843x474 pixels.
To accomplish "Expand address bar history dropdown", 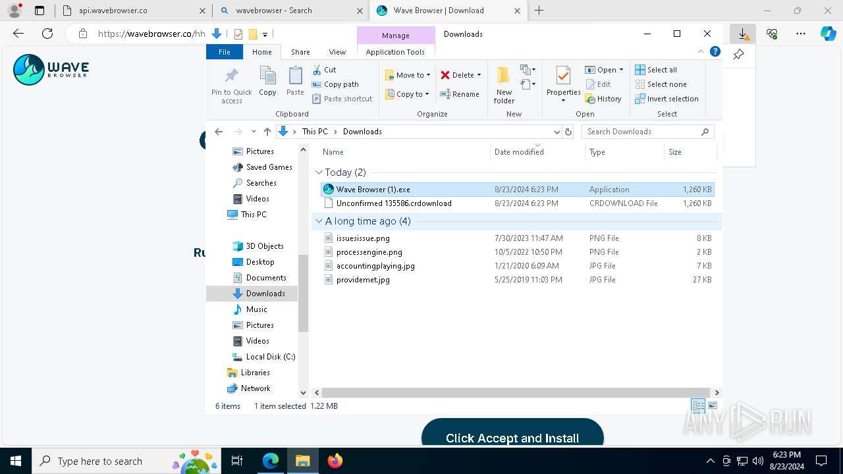I will 557,132.
